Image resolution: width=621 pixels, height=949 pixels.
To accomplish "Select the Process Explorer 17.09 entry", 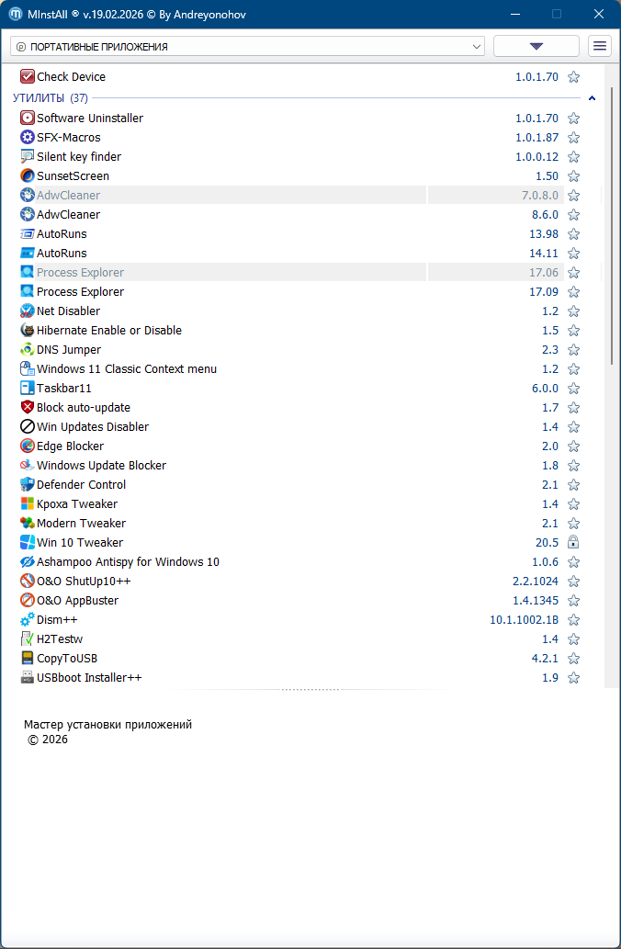I will [x=80, y=291].
